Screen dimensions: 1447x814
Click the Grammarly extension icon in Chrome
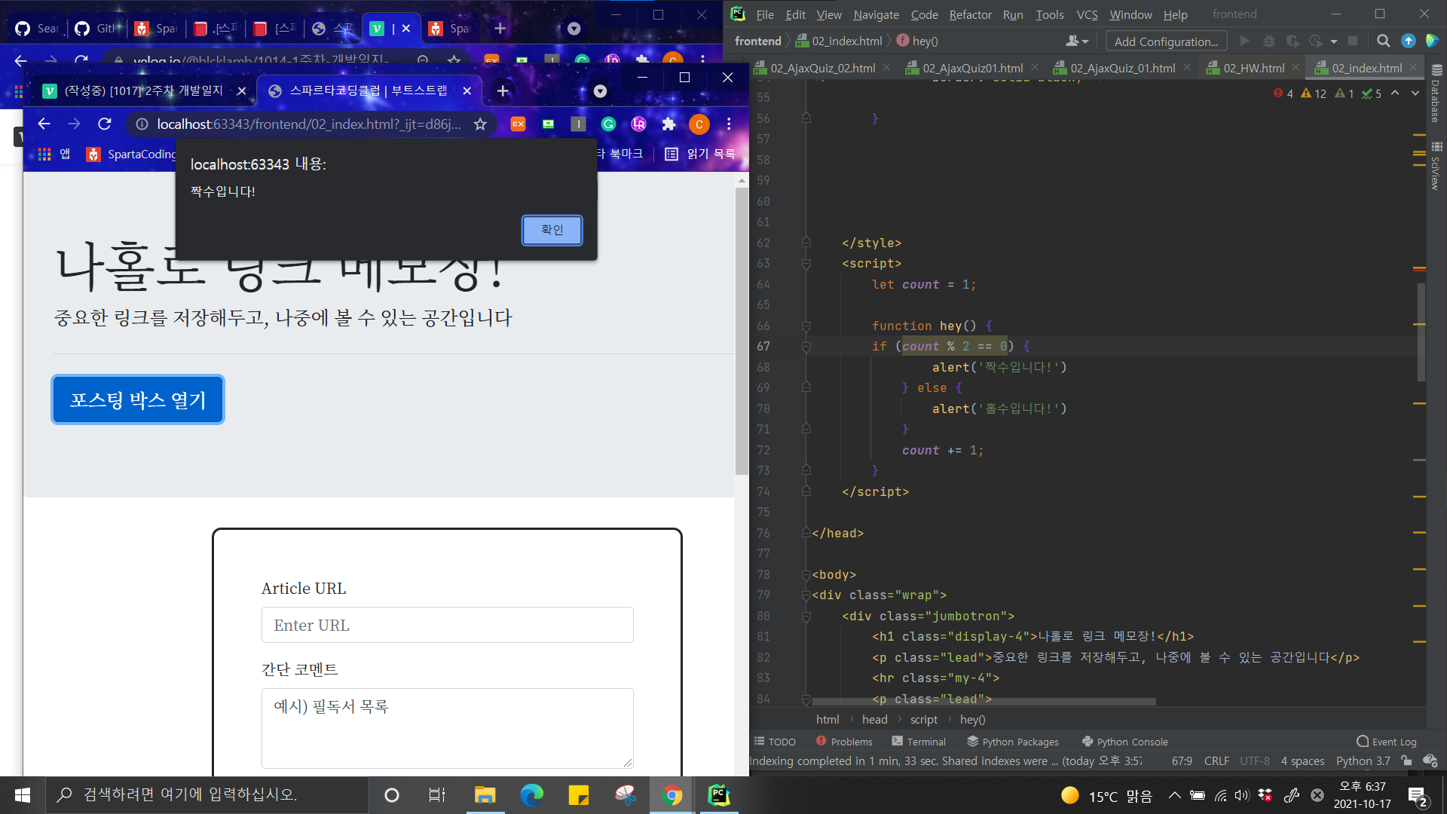pos(608,124)
